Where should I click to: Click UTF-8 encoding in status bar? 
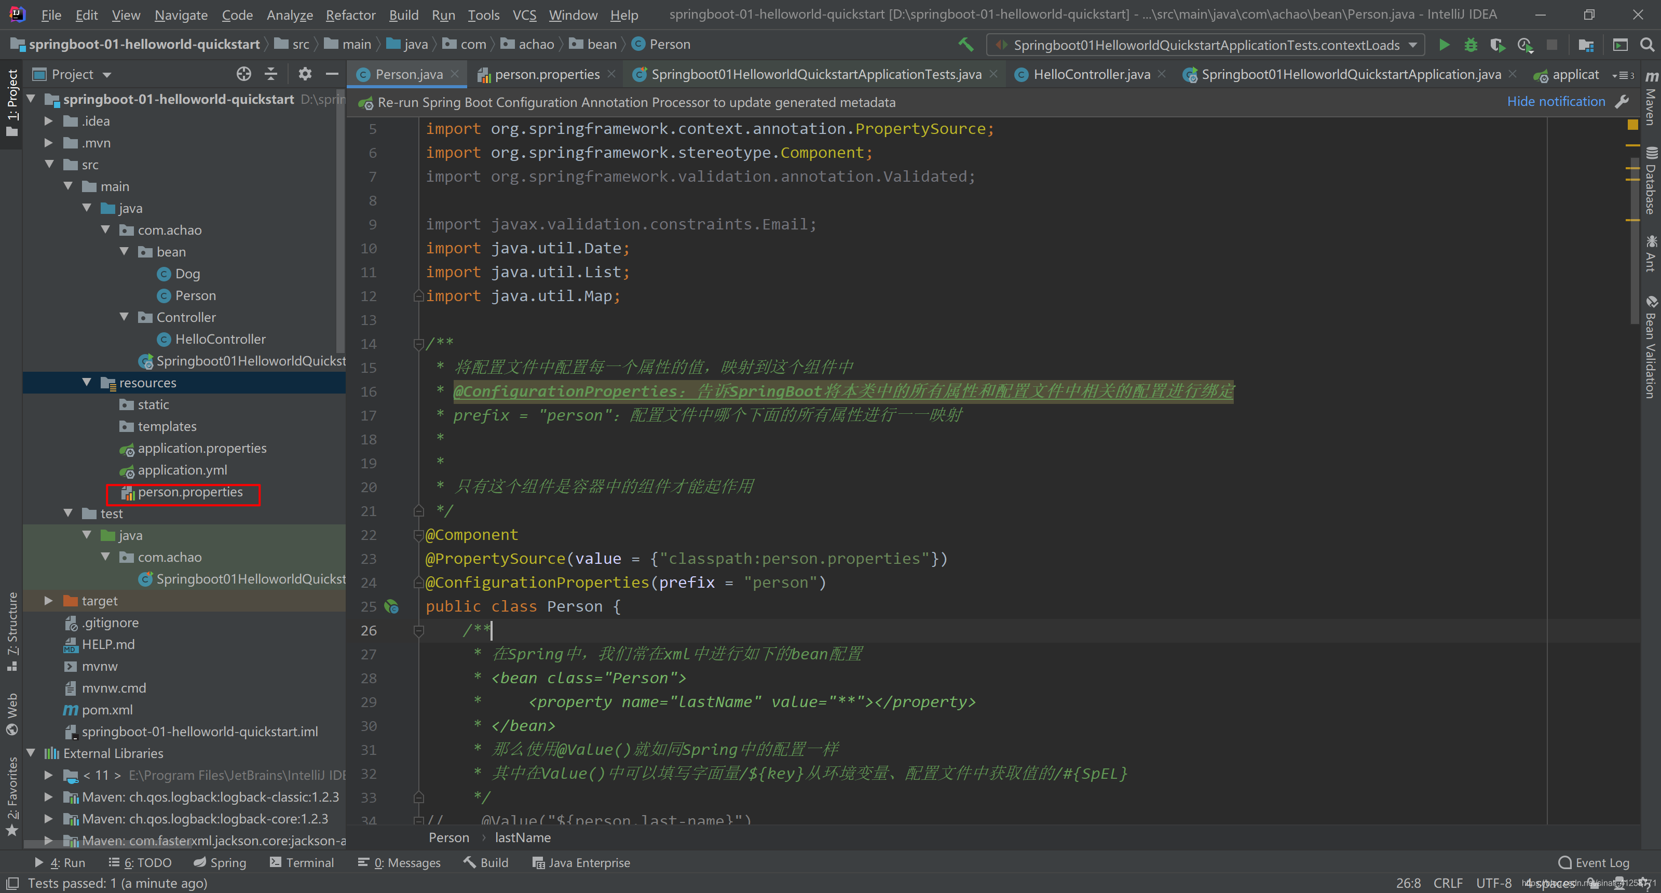pos(1493,883)
